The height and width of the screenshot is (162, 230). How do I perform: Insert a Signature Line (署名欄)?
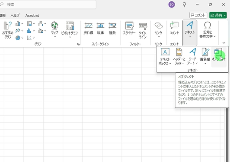tap(205, 56)
